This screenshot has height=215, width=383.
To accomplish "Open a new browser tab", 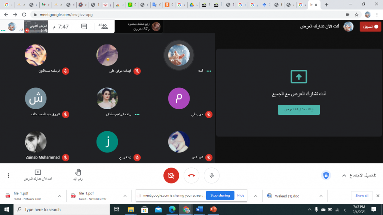I will (327, 5).
